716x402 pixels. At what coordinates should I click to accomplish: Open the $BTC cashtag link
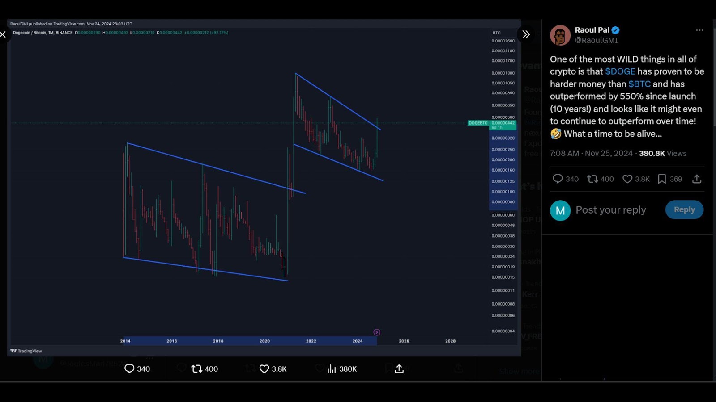639,84
